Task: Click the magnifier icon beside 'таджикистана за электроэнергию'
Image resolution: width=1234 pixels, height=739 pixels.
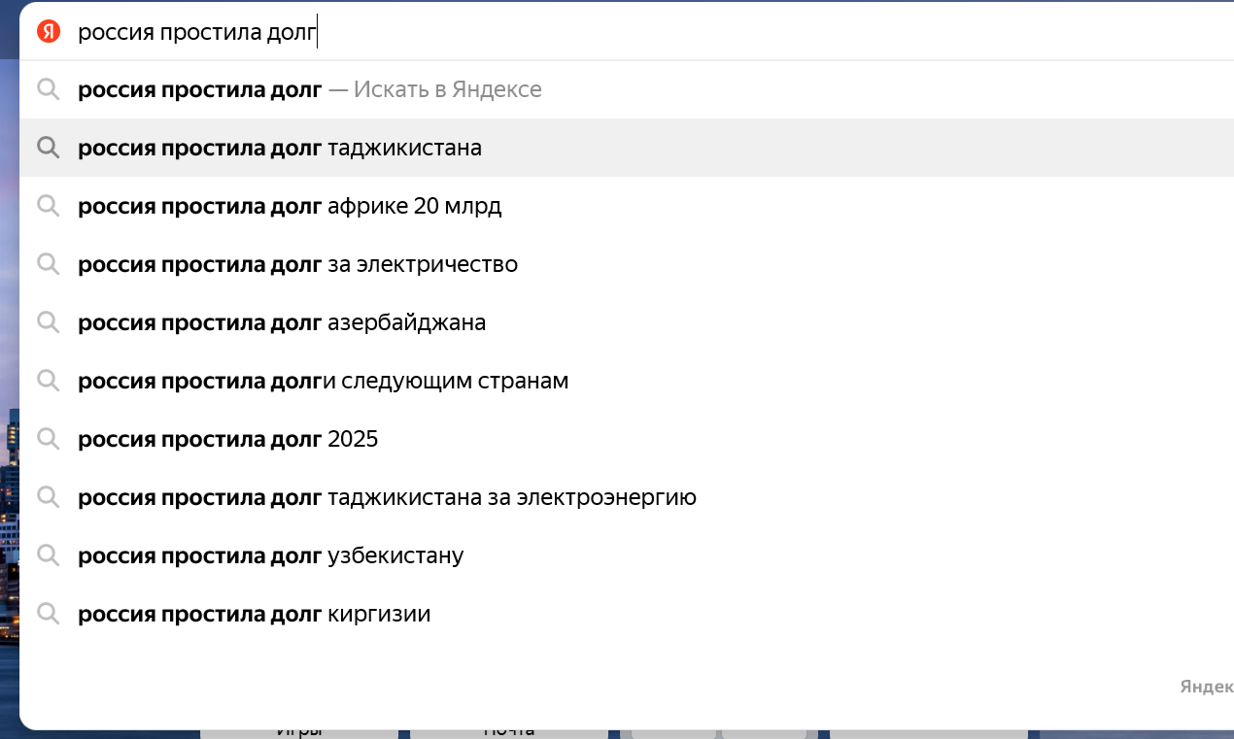Action: [x=49, y=497]
